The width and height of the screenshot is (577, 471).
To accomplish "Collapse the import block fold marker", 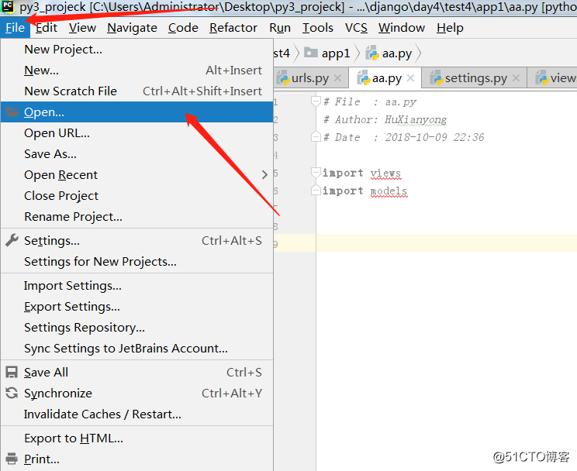I will [316, 173].
